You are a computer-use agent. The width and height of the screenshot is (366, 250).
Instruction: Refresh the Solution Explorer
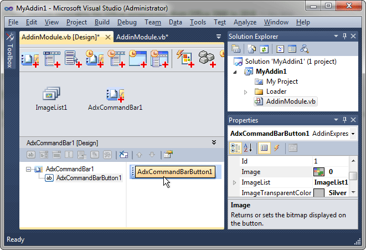264,49
